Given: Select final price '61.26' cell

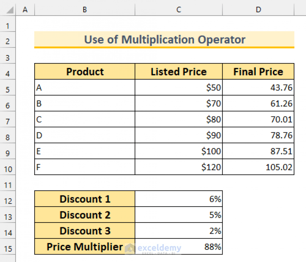Looking at the screenshot, I should 258,103.
